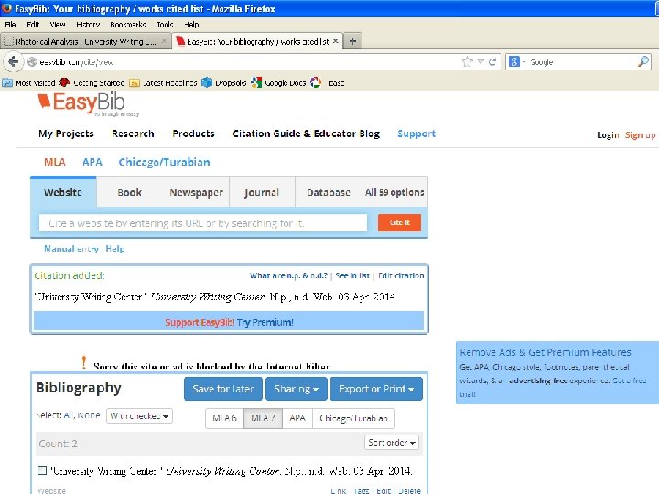Open Citation Guide & Educator Blog link
659x494 pixels.
[x=307, y=134]
